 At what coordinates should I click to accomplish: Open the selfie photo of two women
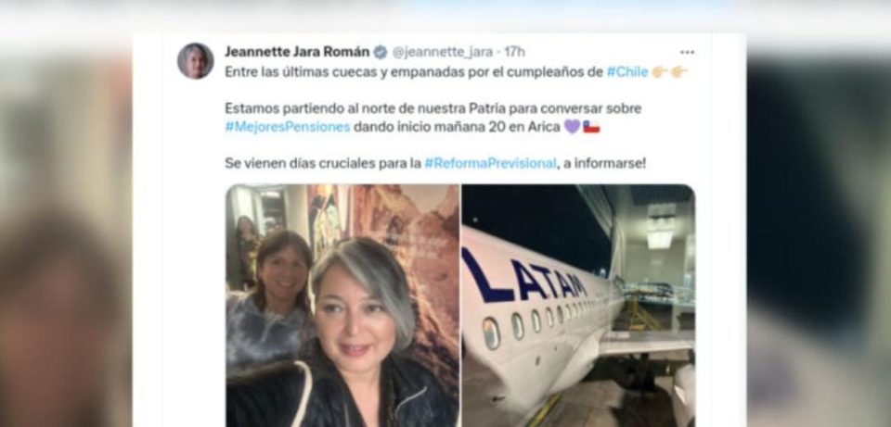342,306
